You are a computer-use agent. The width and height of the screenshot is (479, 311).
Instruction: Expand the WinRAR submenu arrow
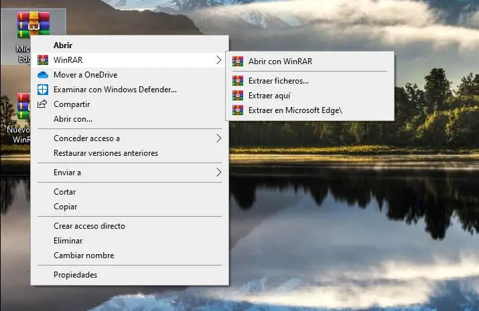(218, 60)
